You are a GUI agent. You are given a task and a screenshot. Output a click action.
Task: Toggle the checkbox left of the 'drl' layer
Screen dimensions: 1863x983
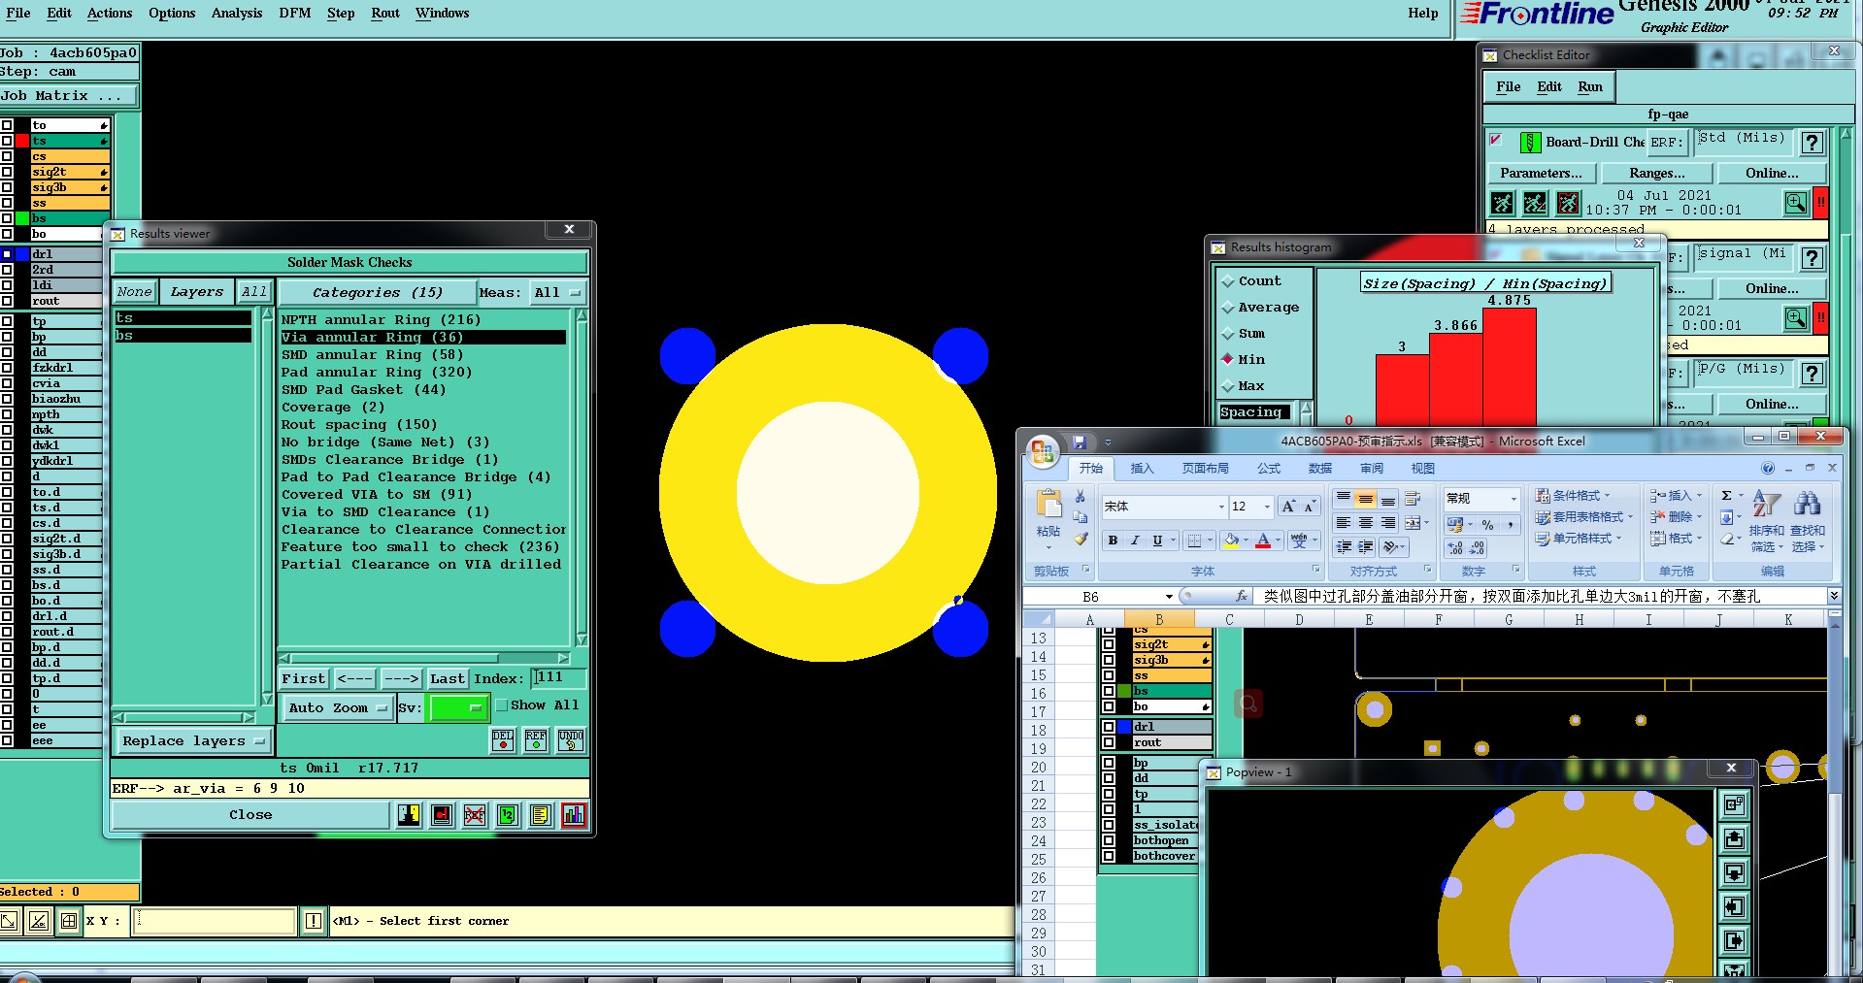coord(7,254)
